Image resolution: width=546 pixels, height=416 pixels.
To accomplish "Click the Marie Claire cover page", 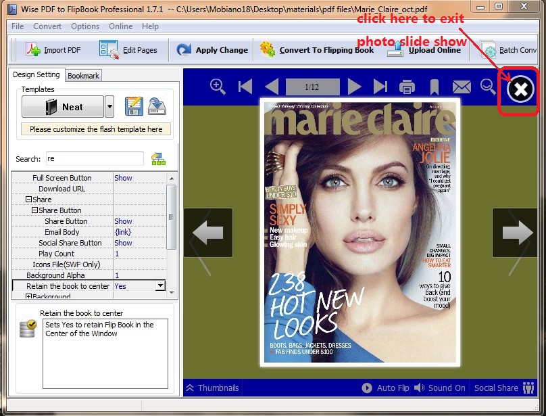I will click(x=360, y=232).
